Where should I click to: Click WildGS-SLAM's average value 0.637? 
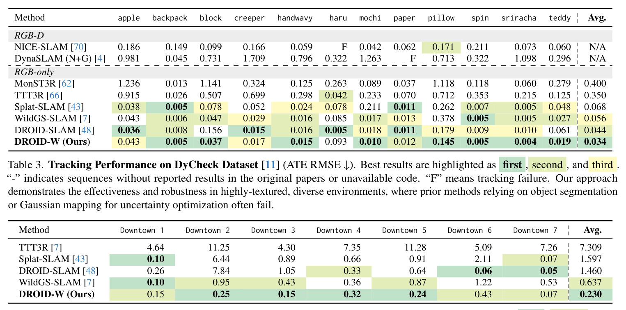590,283
